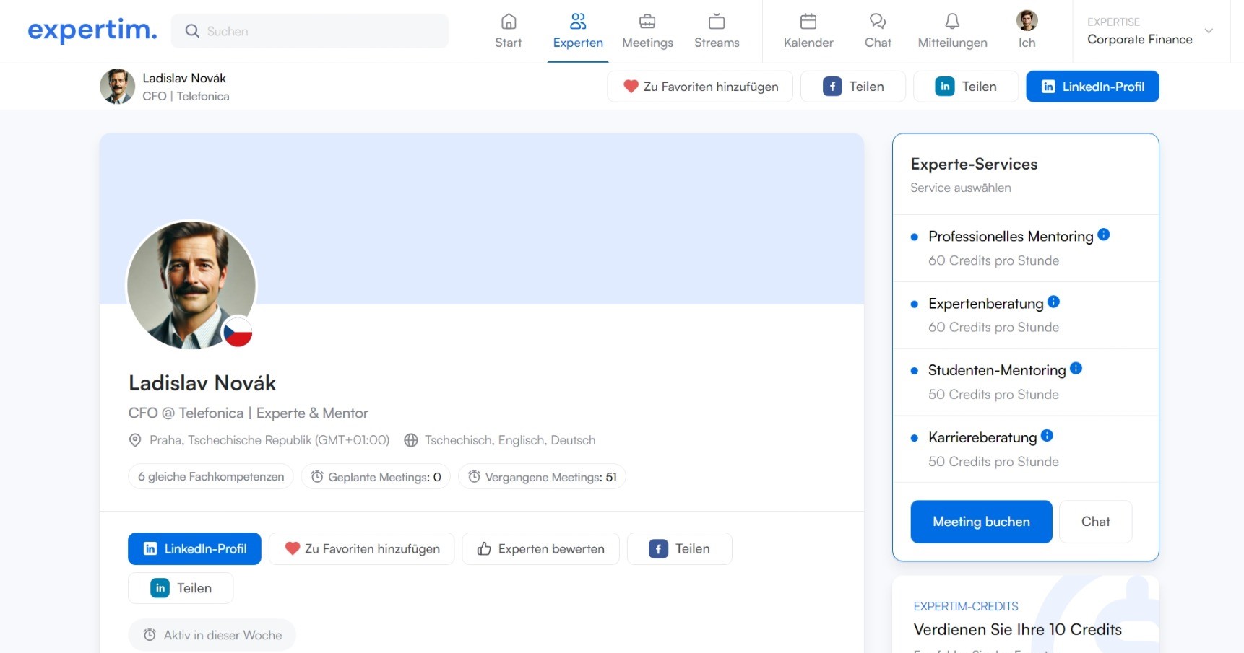
Task: Go to the Start home page
Action: click(508, 31)
